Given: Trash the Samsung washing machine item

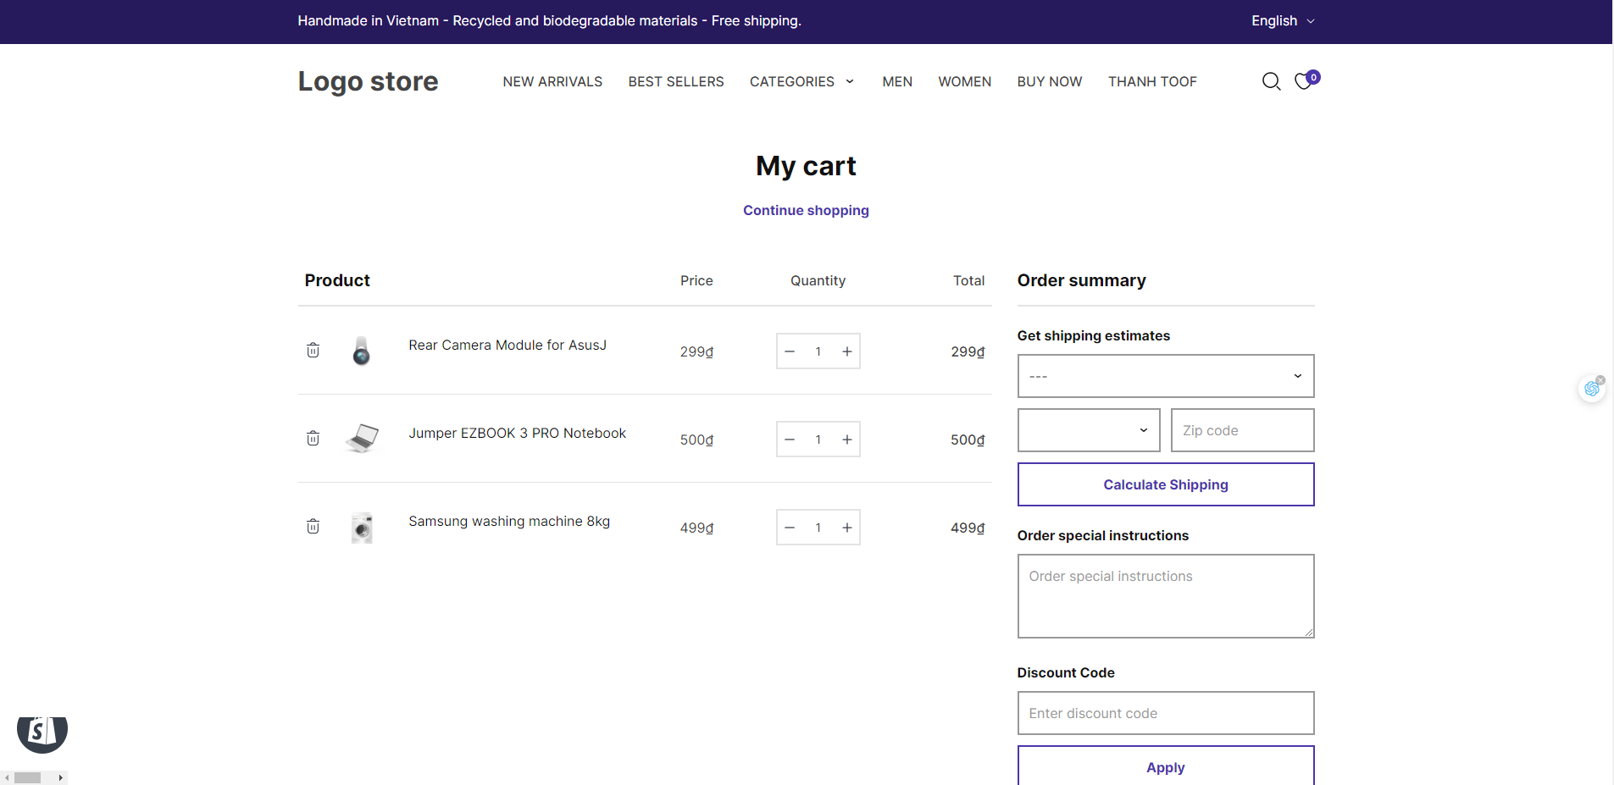Looking at the screenshot, I should click(313, 527).
